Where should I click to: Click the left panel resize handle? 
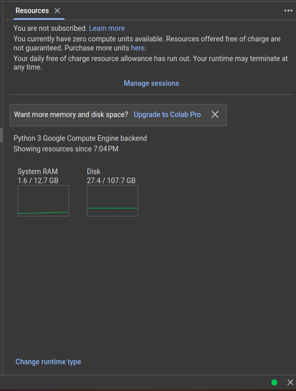pyautogui.click(x=1, y=135)
